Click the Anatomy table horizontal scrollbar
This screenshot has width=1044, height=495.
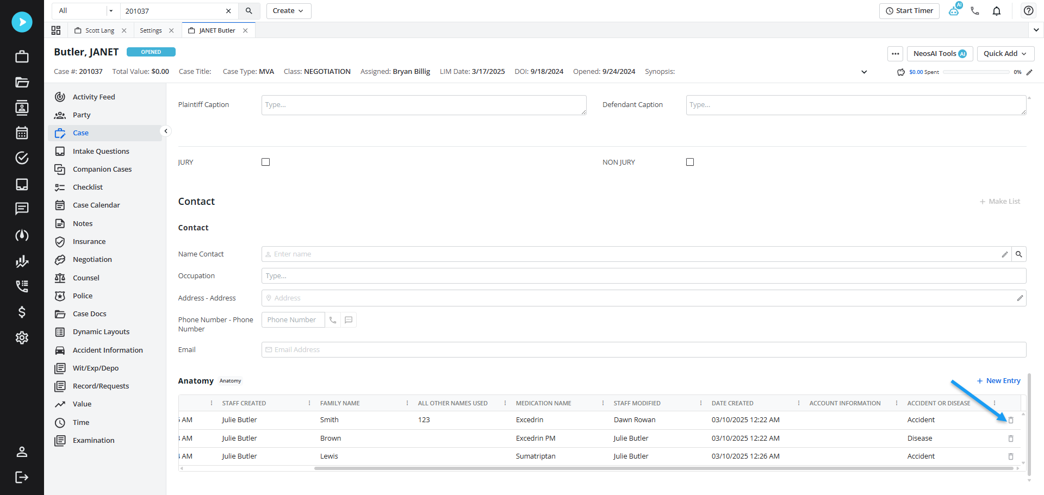click(x=664, y=468)
